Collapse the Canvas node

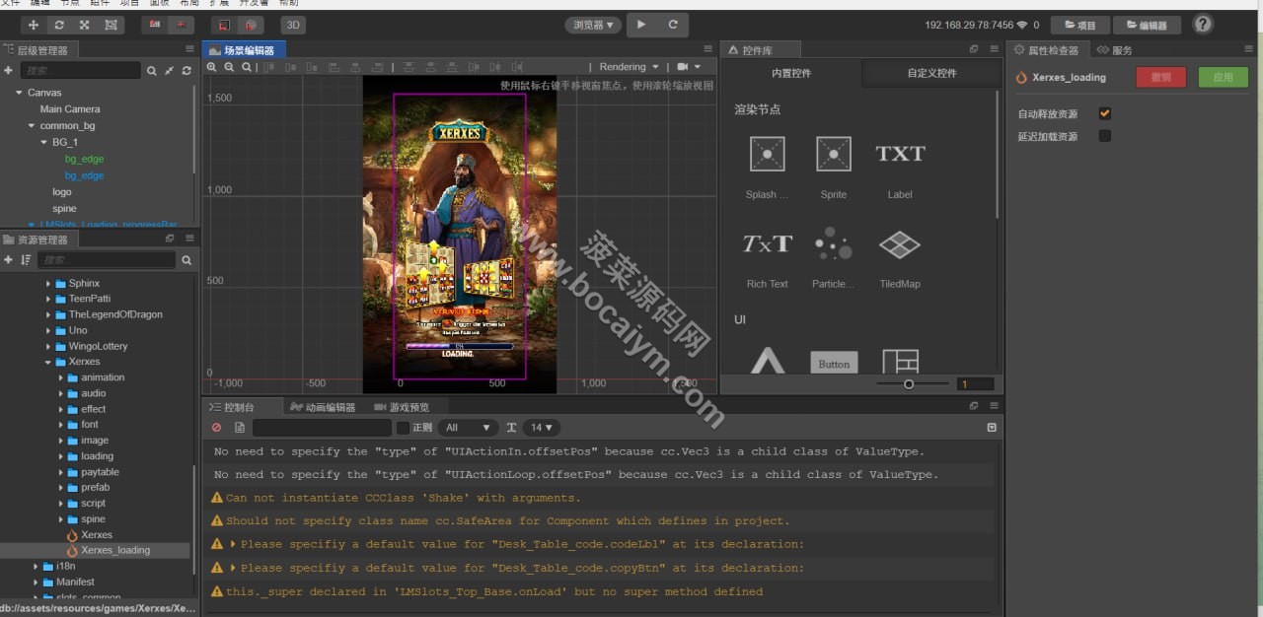click(x=19, y=93)
